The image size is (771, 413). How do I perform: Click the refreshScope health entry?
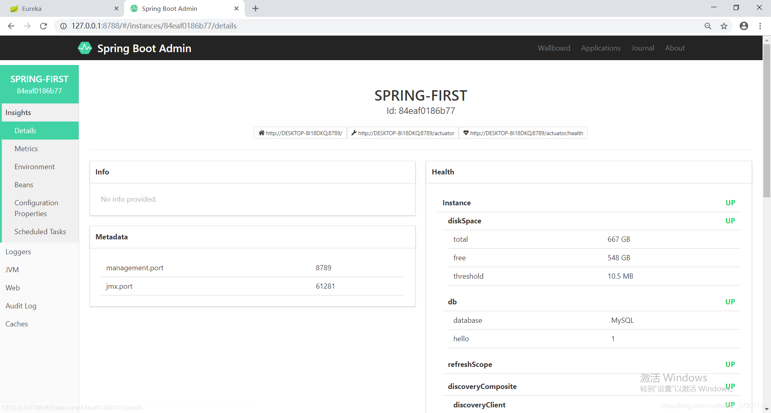(x=591, y=364)
